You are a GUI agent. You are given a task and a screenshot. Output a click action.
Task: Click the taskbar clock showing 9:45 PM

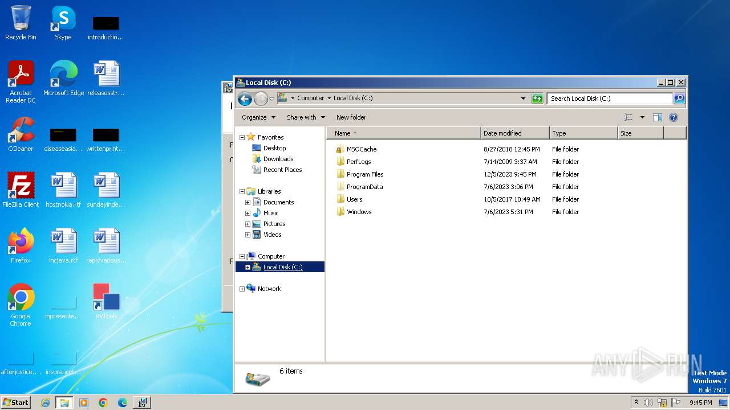(700, 403)
